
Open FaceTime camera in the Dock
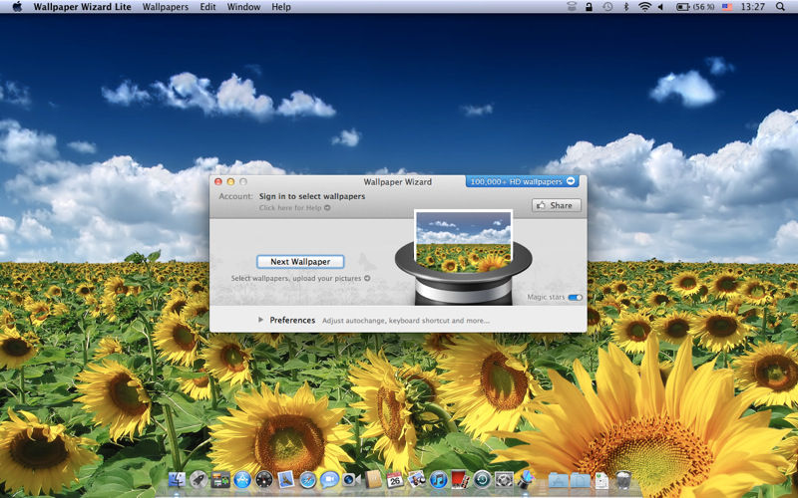click(x=351, y=479)
